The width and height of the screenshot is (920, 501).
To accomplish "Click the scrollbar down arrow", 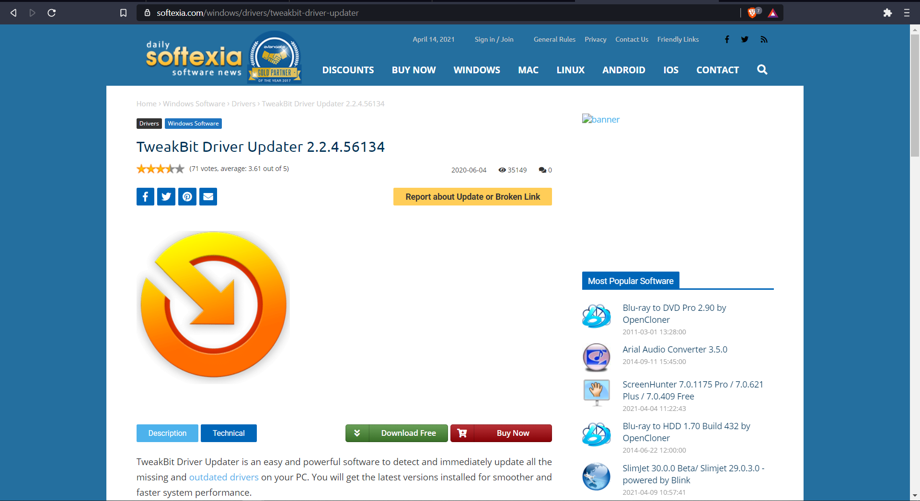I will (x=915, y=496).
